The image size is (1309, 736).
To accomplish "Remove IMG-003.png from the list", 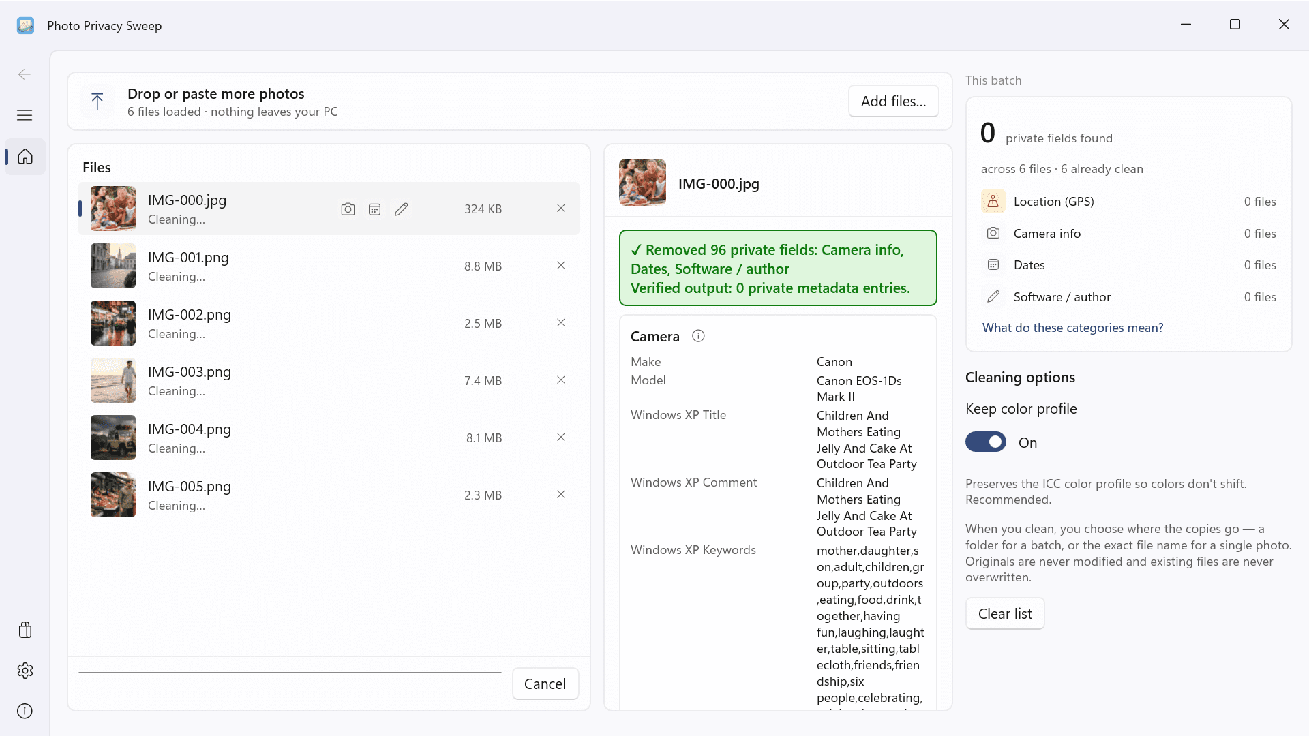I will pyautogui.click(x=561, y=380).
